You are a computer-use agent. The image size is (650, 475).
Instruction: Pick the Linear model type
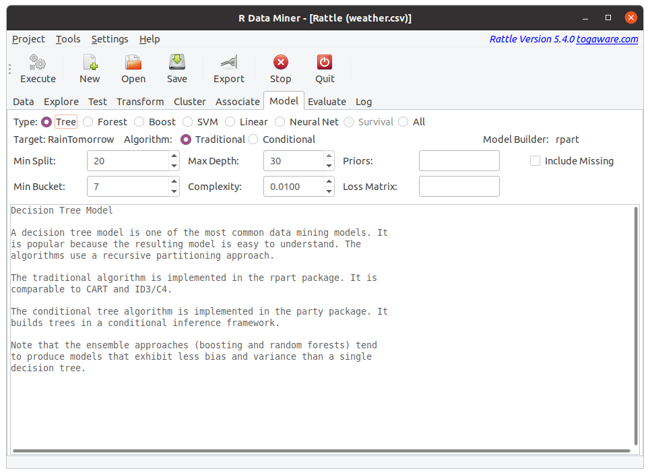pos(230,122)
